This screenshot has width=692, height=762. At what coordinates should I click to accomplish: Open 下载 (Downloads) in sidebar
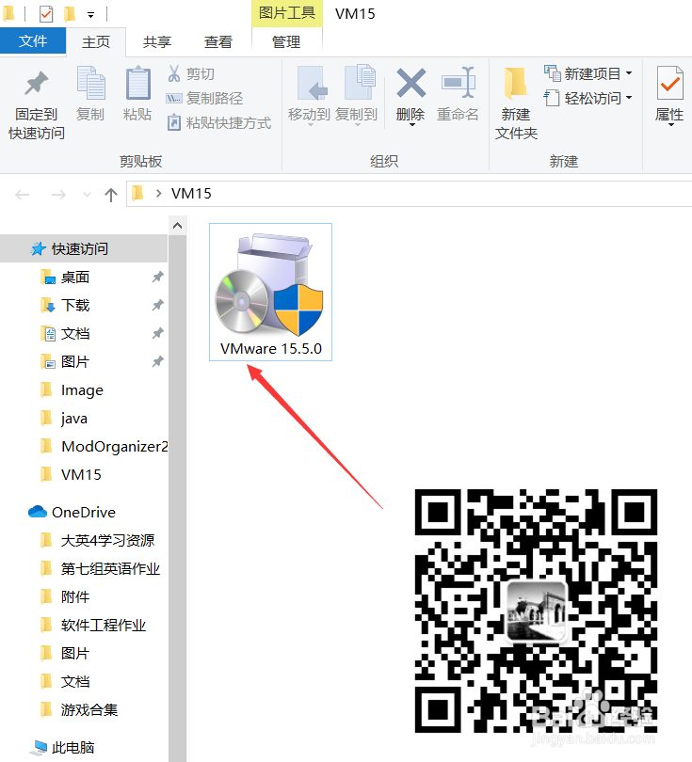pos(75,305)
